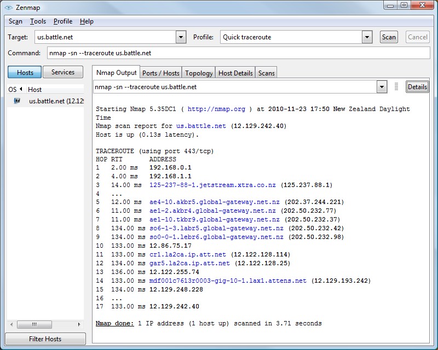Start the scan with the Scan button
438x350 pixels.
click(389, 37)
